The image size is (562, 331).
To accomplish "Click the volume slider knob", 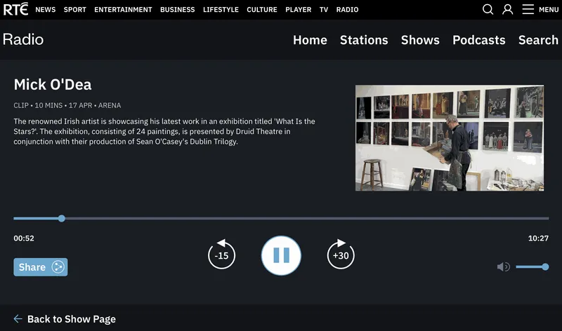I will [545, 266].
